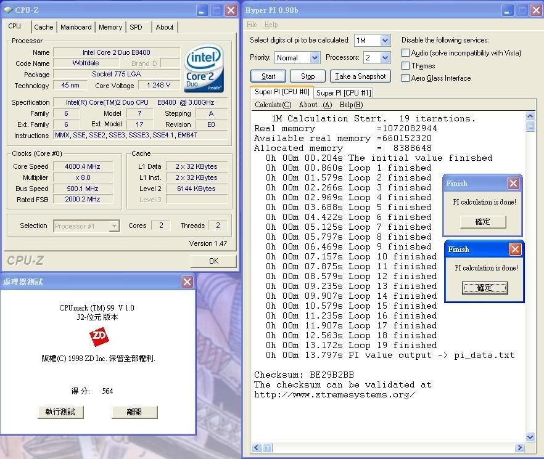
Task: Close the CPU-Z window
Action: (x=231, y=10)
